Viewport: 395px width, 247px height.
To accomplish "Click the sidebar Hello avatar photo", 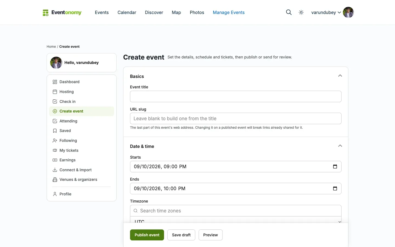I will (56, 63).
